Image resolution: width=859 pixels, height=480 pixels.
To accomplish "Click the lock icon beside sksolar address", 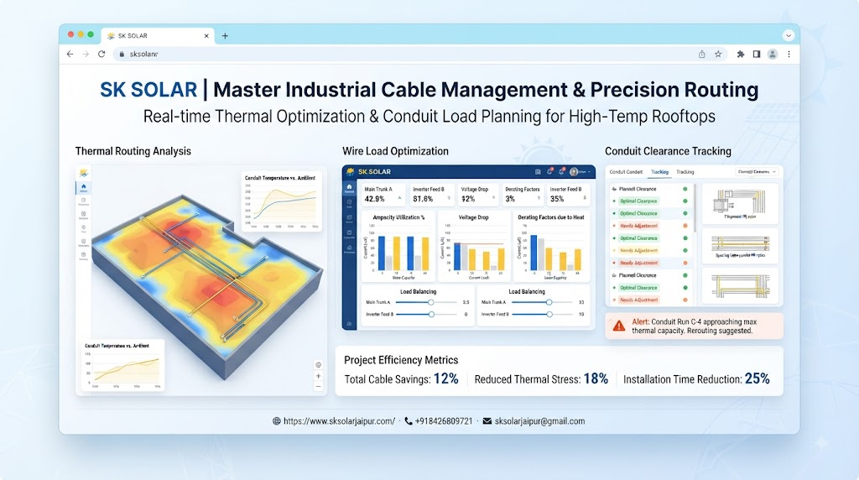I will (122, 55).
